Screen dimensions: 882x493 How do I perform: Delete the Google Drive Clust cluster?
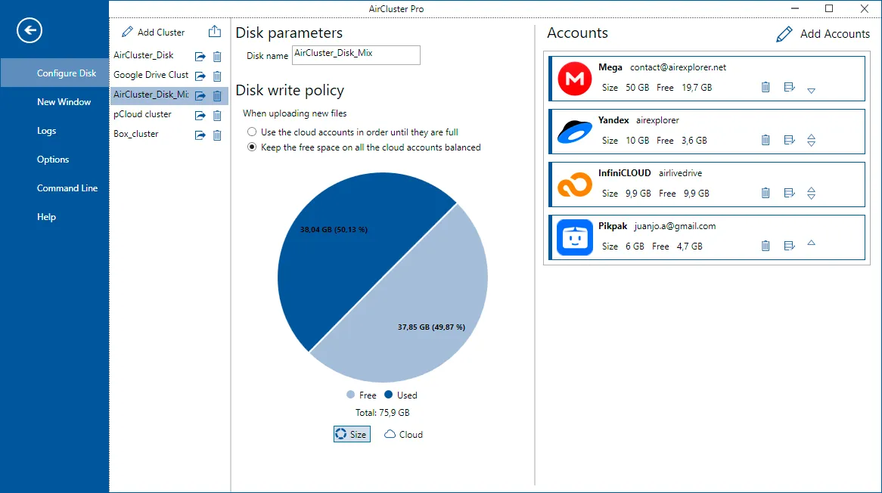(217, 76)
